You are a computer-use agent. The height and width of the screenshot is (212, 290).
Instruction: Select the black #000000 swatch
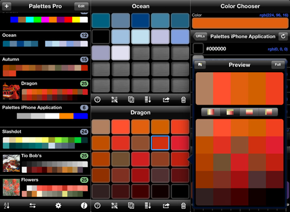[198, 49]
